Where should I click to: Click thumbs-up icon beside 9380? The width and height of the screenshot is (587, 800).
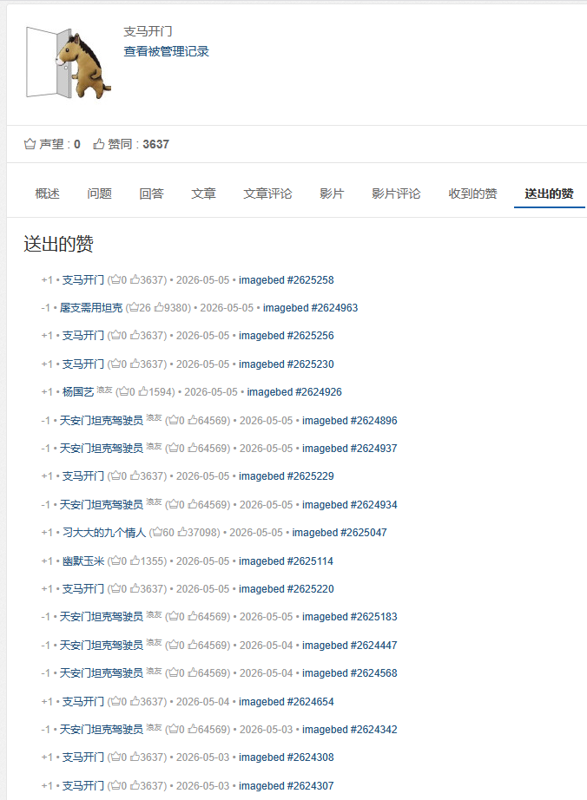tap(159, 308)
